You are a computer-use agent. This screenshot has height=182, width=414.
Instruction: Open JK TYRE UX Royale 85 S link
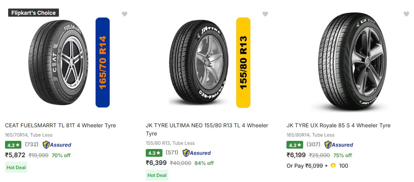(x=338, y=125)
